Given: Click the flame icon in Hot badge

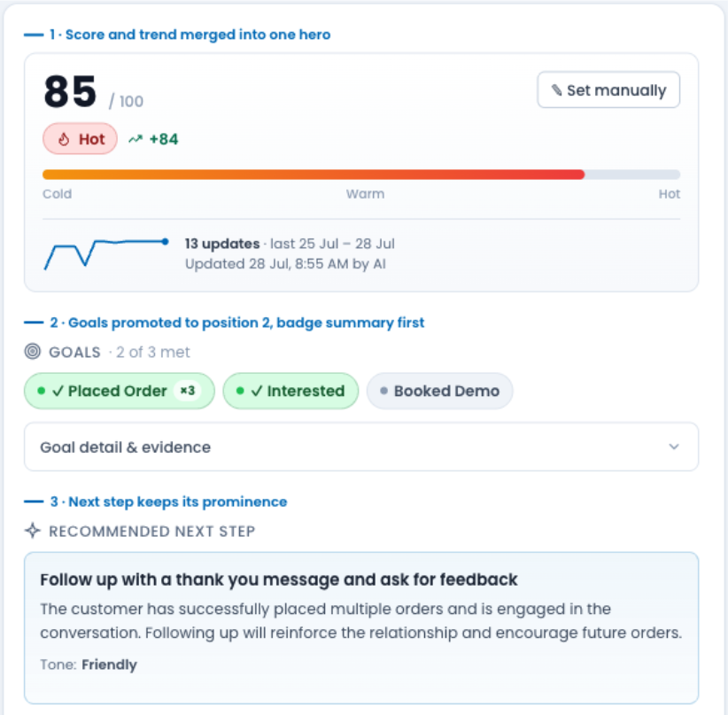Looking at the screenshot, I should [64, 139].
